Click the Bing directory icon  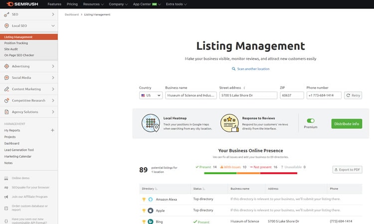(x=151, y=222)
